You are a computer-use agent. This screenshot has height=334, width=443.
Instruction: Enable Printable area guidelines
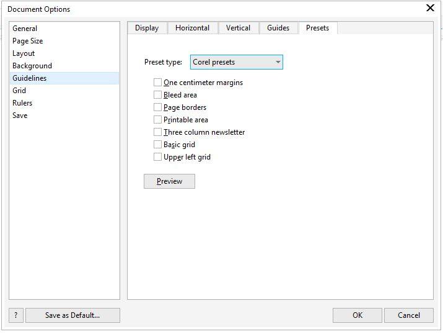click(158, 120)
